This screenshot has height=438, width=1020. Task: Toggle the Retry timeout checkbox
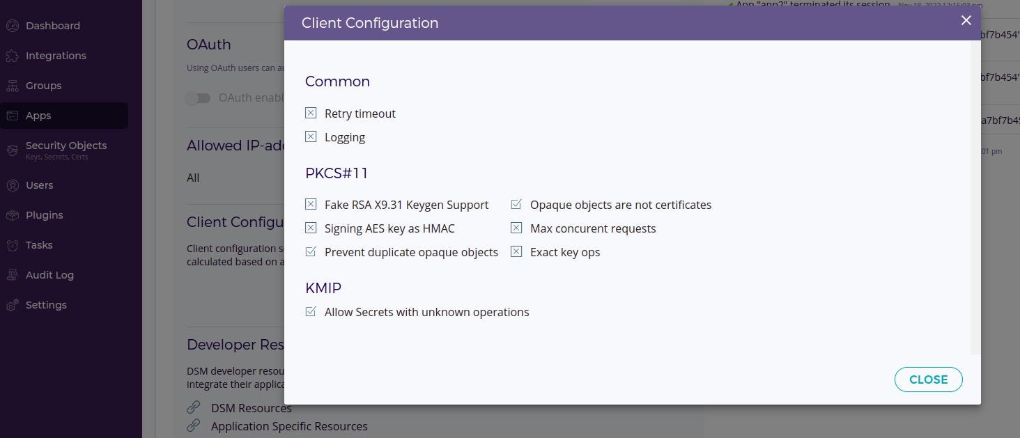pos(311,113)
